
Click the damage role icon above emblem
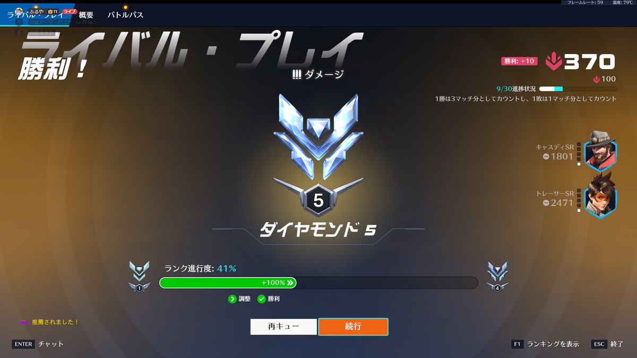(x=297, y=75)
